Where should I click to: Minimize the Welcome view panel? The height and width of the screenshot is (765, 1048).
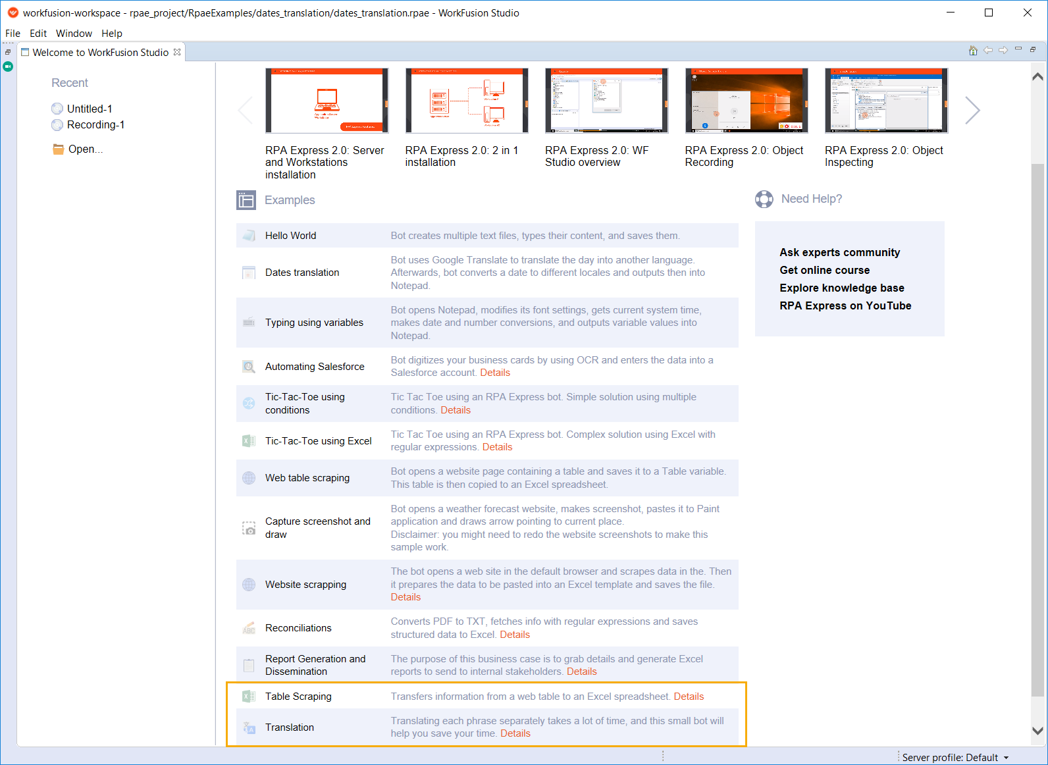click(1018, 49)
